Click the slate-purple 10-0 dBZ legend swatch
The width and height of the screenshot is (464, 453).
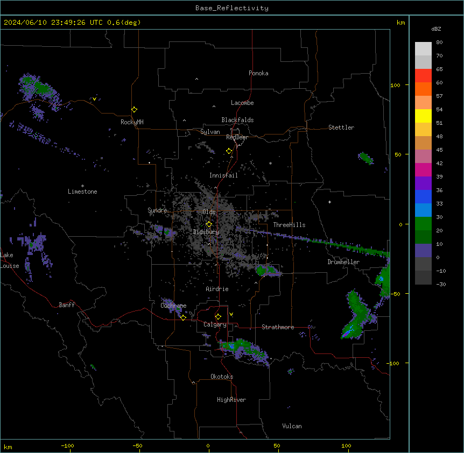423,251
